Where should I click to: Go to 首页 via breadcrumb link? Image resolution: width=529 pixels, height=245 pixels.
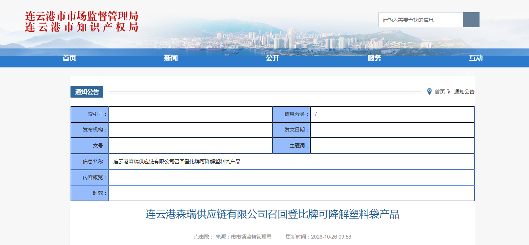440,92
